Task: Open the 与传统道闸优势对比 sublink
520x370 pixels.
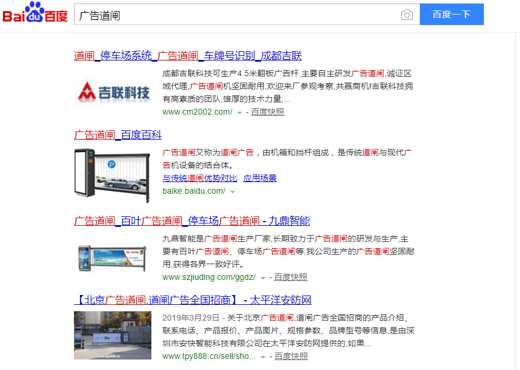Action: [200, 178]
